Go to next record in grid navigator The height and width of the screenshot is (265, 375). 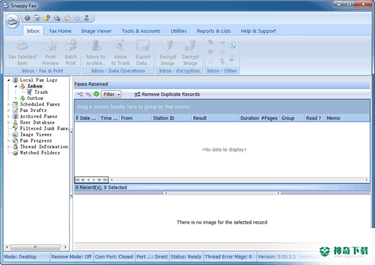(x=94, y=180)
